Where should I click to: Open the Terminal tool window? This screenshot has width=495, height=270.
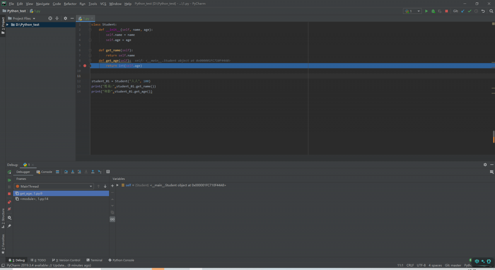[x=94, y=260]
